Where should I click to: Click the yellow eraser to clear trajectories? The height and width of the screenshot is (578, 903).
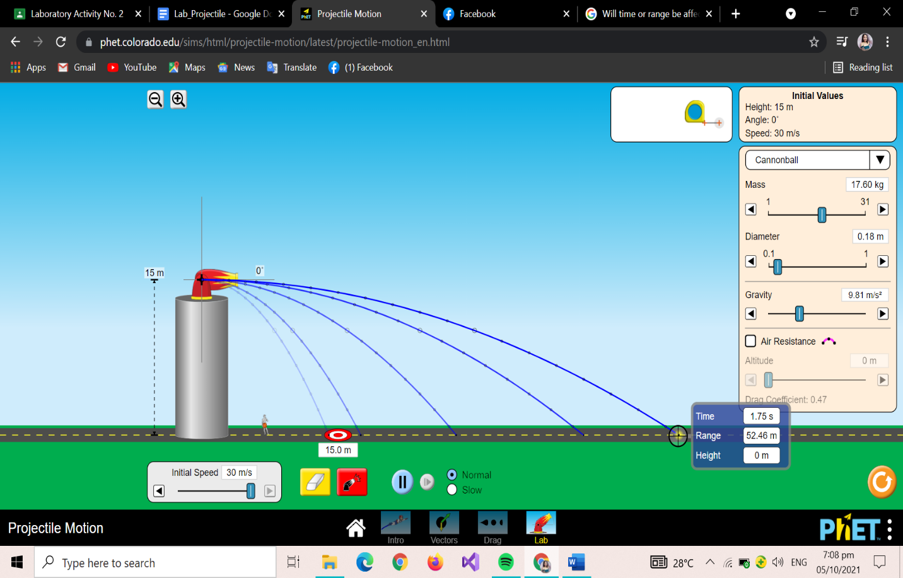coord(315,482)
